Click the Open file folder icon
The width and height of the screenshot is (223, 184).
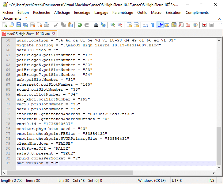click(x=11, y=25)
